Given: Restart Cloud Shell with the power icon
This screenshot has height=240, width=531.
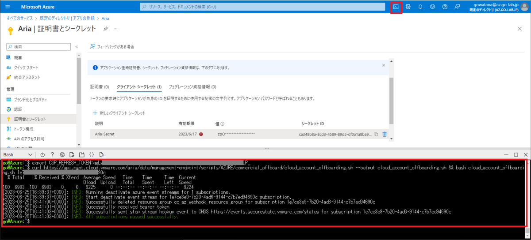Looking at the screenshot, I should tap(42, 155).
